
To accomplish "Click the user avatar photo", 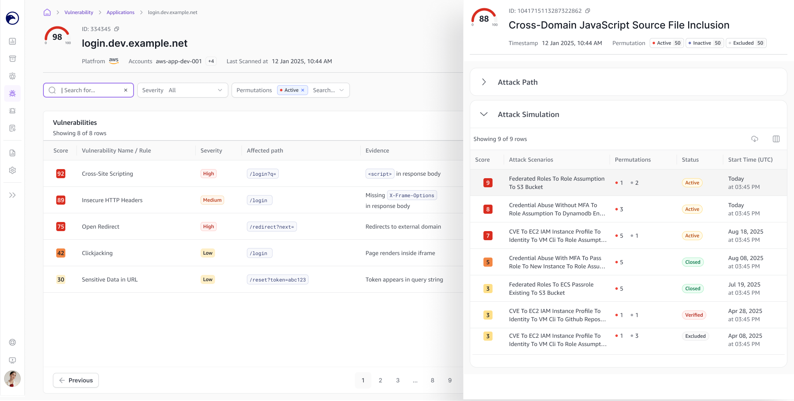I will tap(12, 379).
